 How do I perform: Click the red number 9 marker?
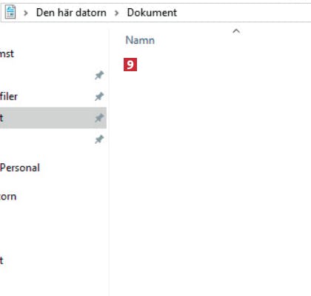130,65
